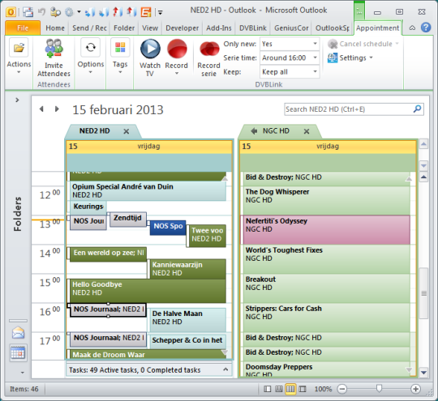Open the DVBLink ribbon tab
Image resolution: width=438 pixels, height=401 pixels.
click(253, 28)
